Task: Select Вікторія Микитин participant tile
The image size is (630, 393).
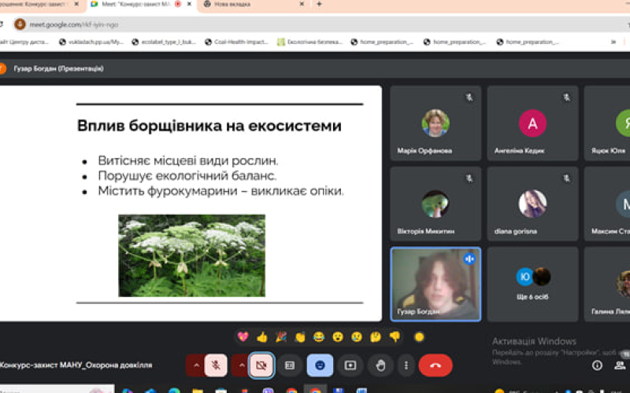Action: (435, 204)
